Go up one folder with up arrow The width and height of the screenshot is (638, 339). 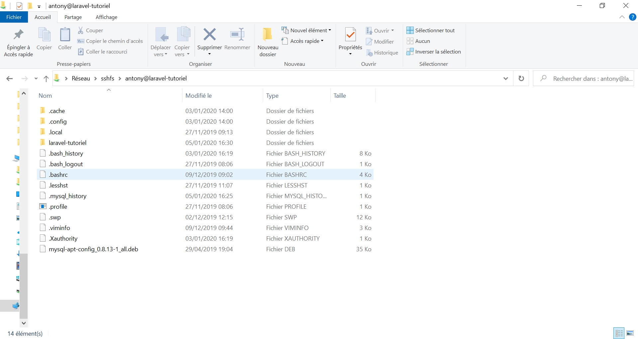pos(46,78)
